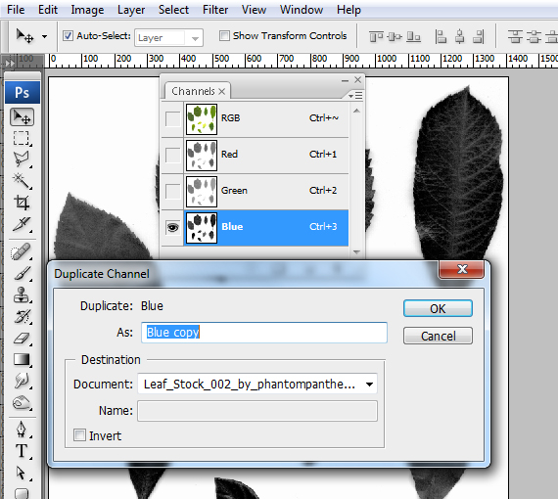Select the Polygonal Lasso tool
This screenshot has width=558, height=499.
coord(22,159)
